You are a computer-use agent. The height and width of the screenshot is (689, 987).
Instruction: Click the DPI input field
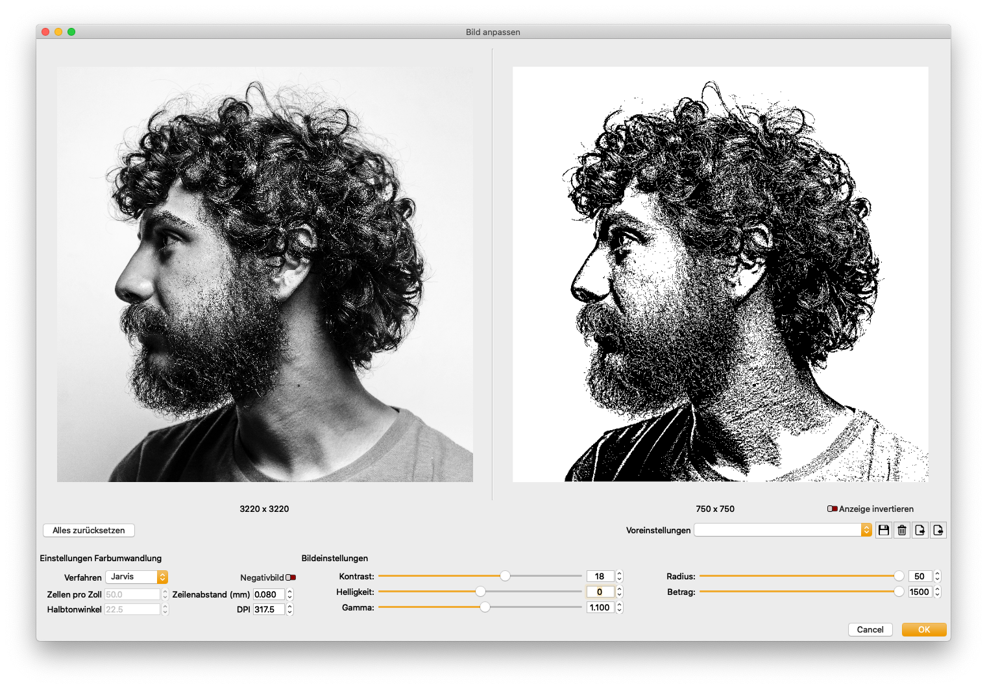[x=269, y=609]
